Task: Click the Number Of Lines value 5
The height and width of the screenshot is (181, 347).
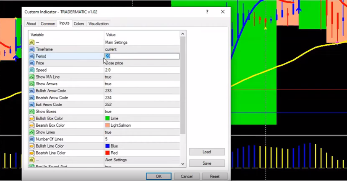Action: (106, 139)
